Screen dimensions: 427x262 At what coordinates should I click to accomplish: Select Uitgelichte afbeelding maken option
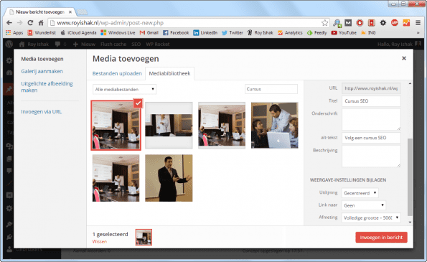(47, 87)
